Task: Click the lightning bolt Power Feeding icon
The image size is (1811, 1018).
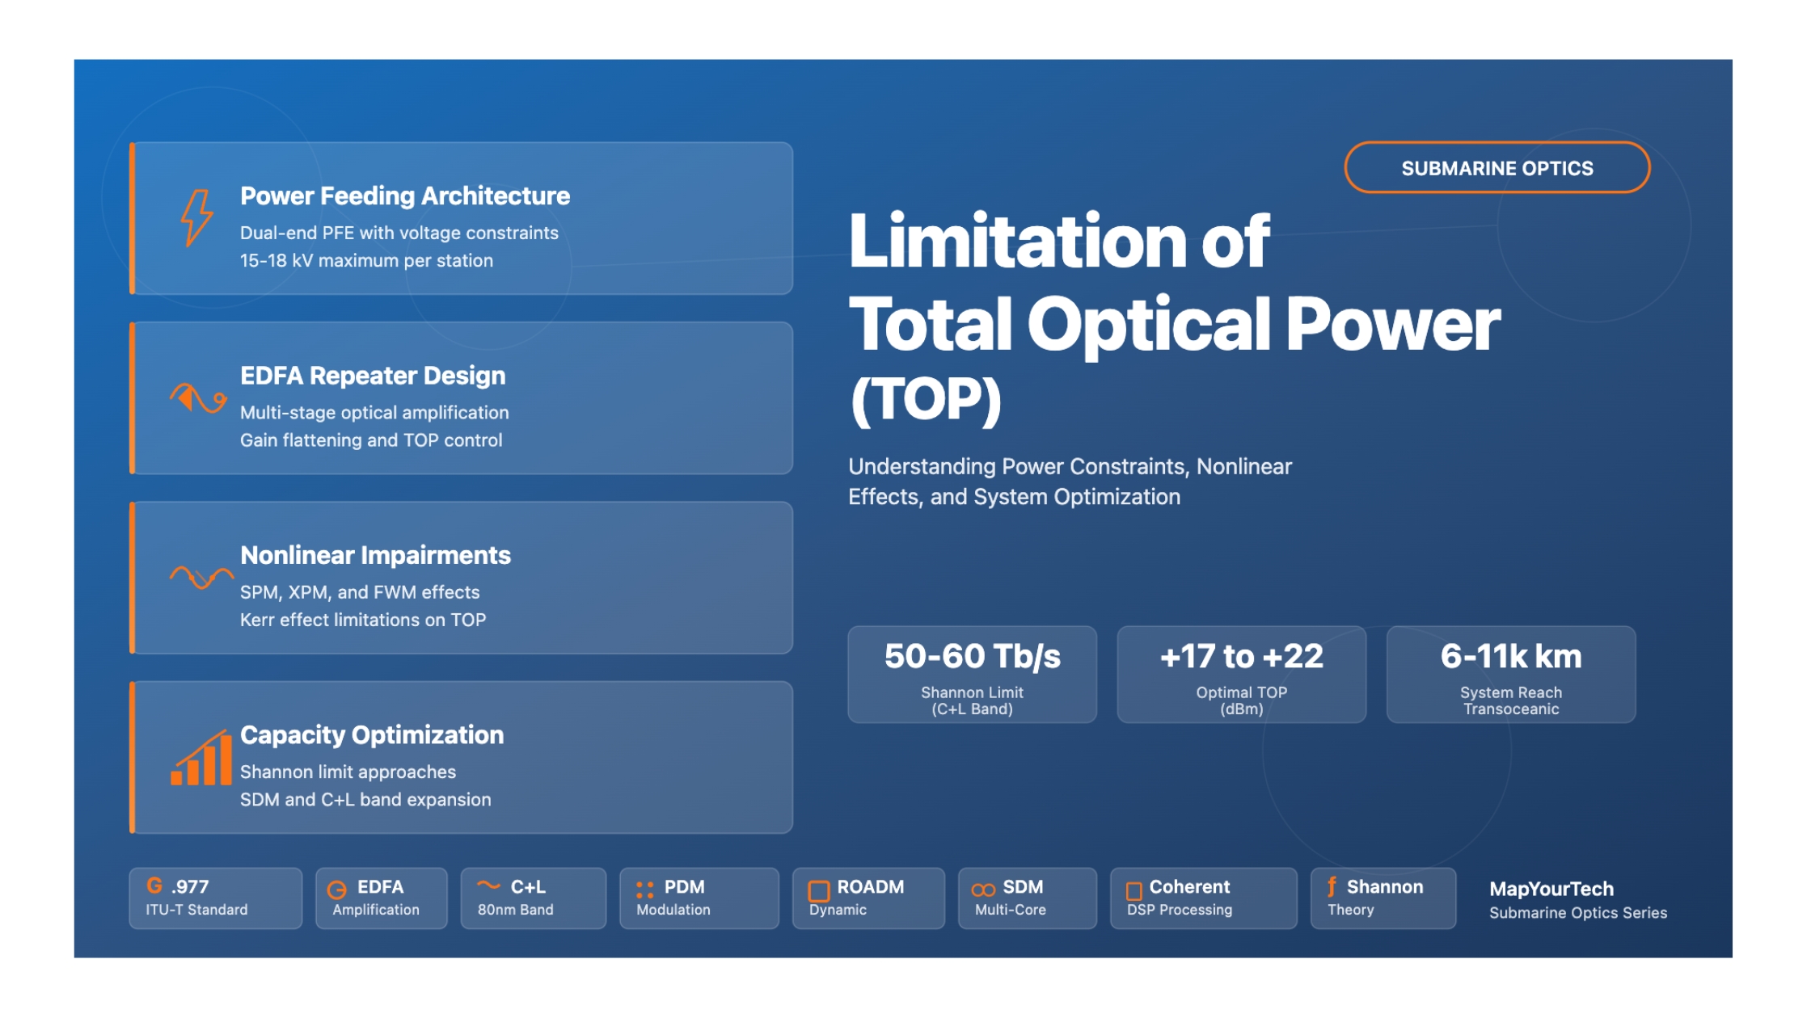Action: coord(196,217)
